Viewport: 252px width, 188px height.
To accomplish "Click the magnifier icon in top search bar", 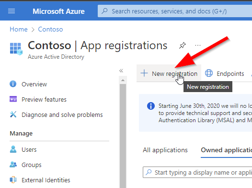I will click(x=105, y=11).
